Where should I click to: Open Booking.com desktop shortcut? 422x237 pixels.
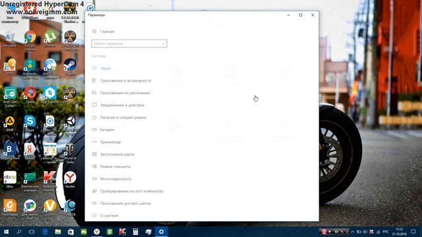point(10,151)
